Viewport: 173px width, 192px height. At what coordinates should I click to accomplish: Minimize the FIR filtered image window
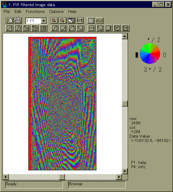(155, 5)
